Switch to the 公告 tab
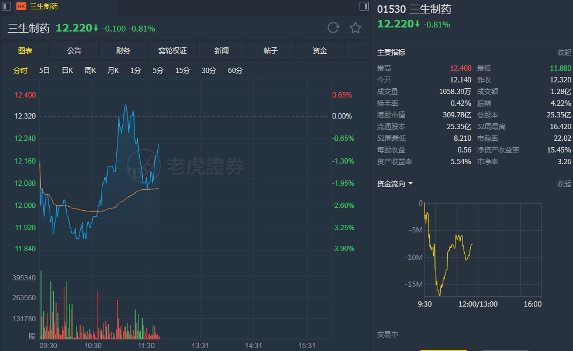The height and width of the screenshot is (351, 573). 74,51
